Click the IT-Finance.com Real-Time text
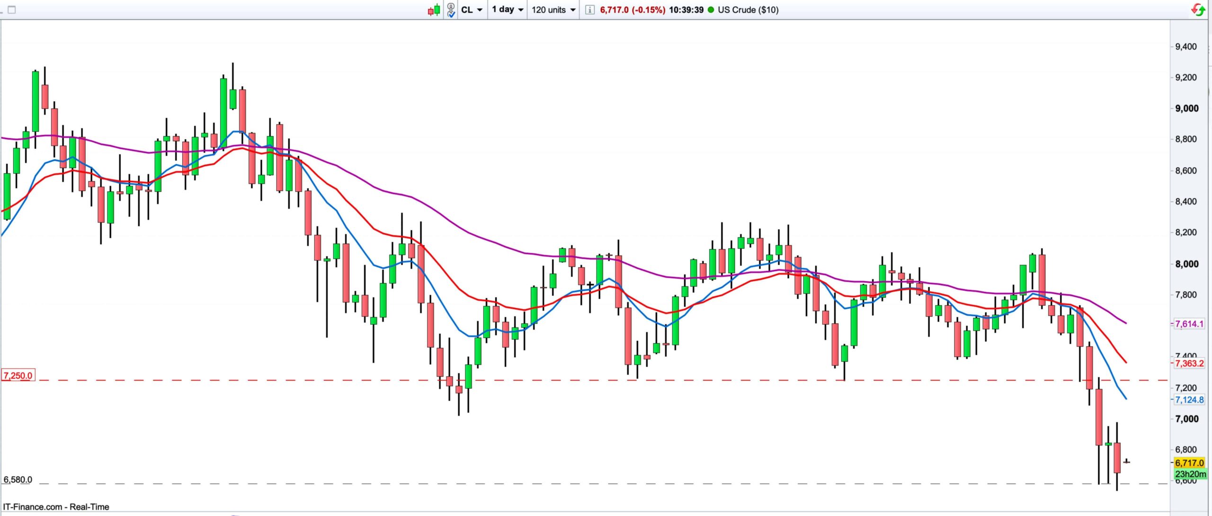The width and height of the screenshot is (1212, 516). click(x=56, y=507)
